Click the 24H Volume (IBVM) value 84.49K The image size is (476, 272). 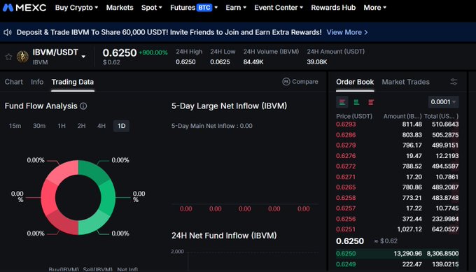point(253,62)
